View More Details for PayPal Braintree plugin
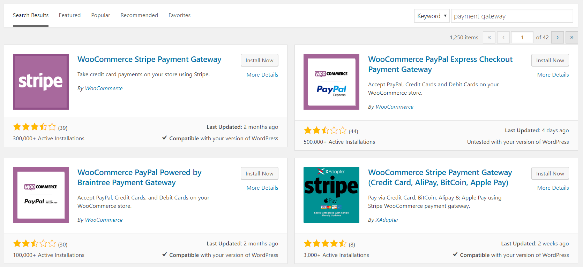The width and height of the screenshot is (583, 267). (262, 188)
